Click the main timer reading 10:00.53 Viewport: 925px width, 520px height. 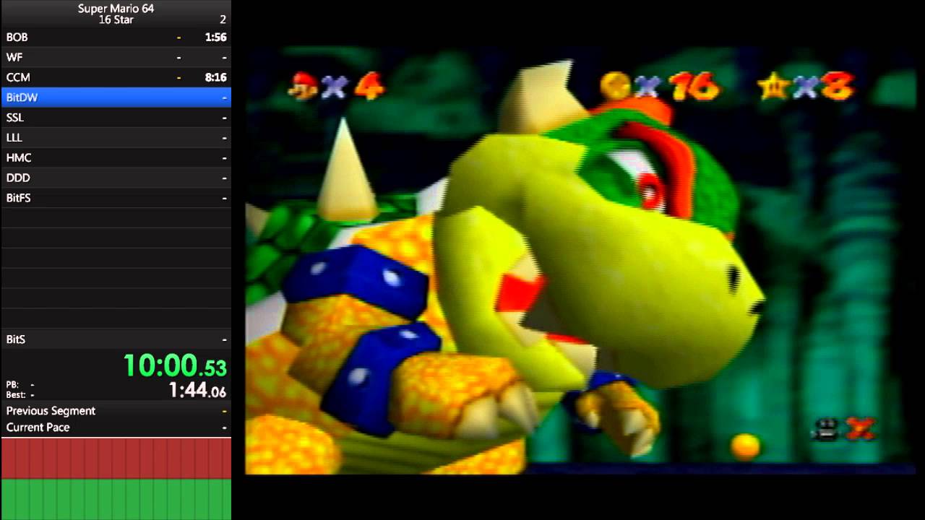coord(175,366)
